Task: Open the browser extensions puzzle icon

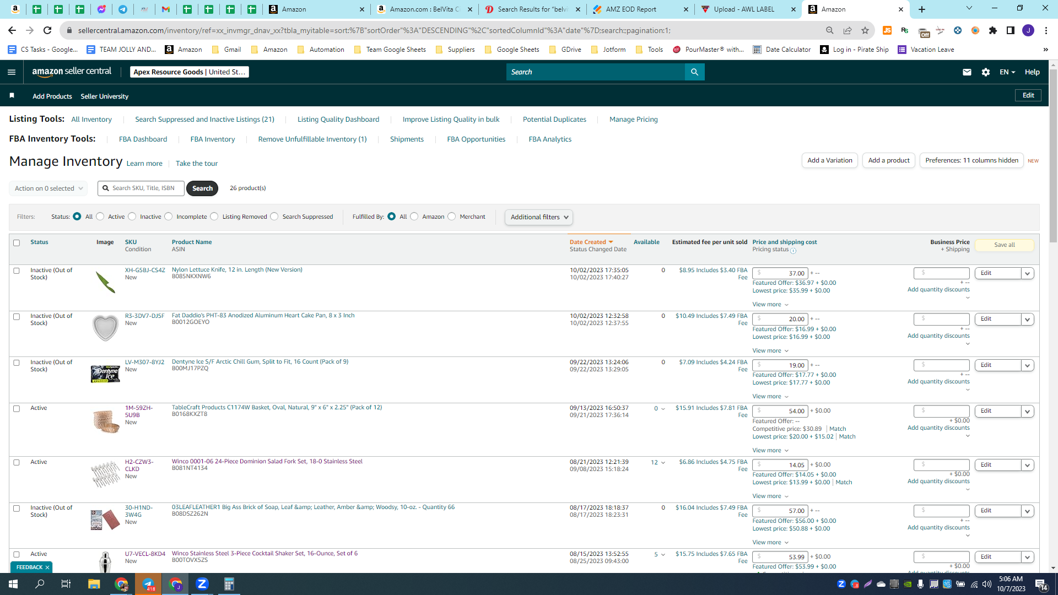Action: click(993, 30)
